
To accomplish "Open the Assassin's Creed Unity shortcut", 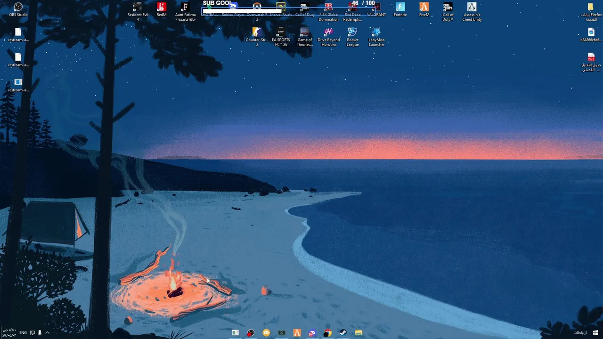I will pyautogui.click(x=472, y=12).
